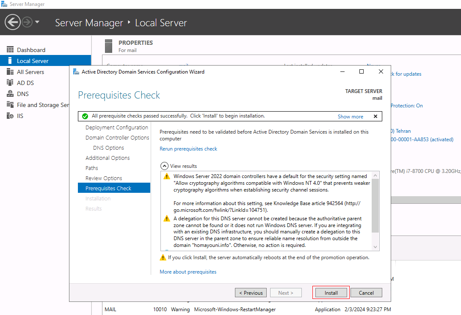This screenshot has width=461, height=315.
Task: Click the 'Protection: On' properties link
Action: [407, 106]
